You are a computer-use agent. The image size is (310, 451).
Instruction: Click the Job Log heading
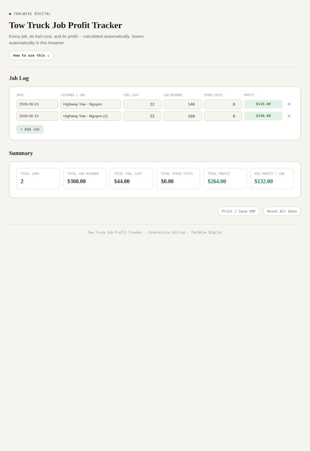[x=18, y=78]
